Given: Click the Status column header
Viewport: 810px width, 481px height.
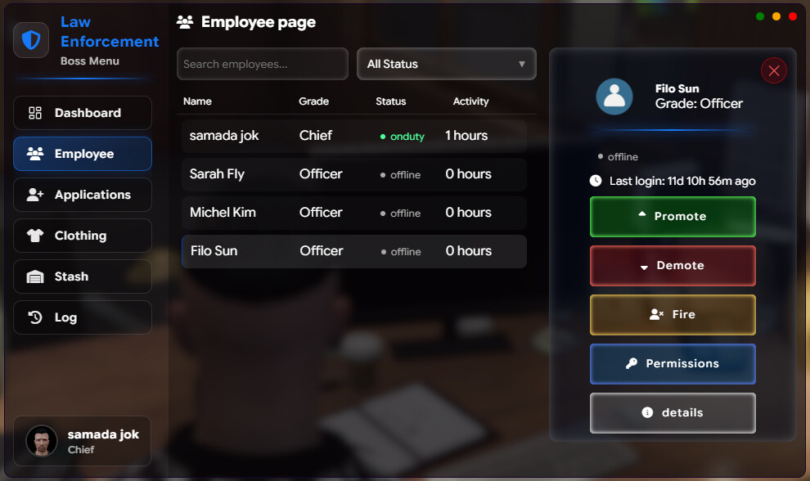Looking at the screenshot, I should (390, 101).
